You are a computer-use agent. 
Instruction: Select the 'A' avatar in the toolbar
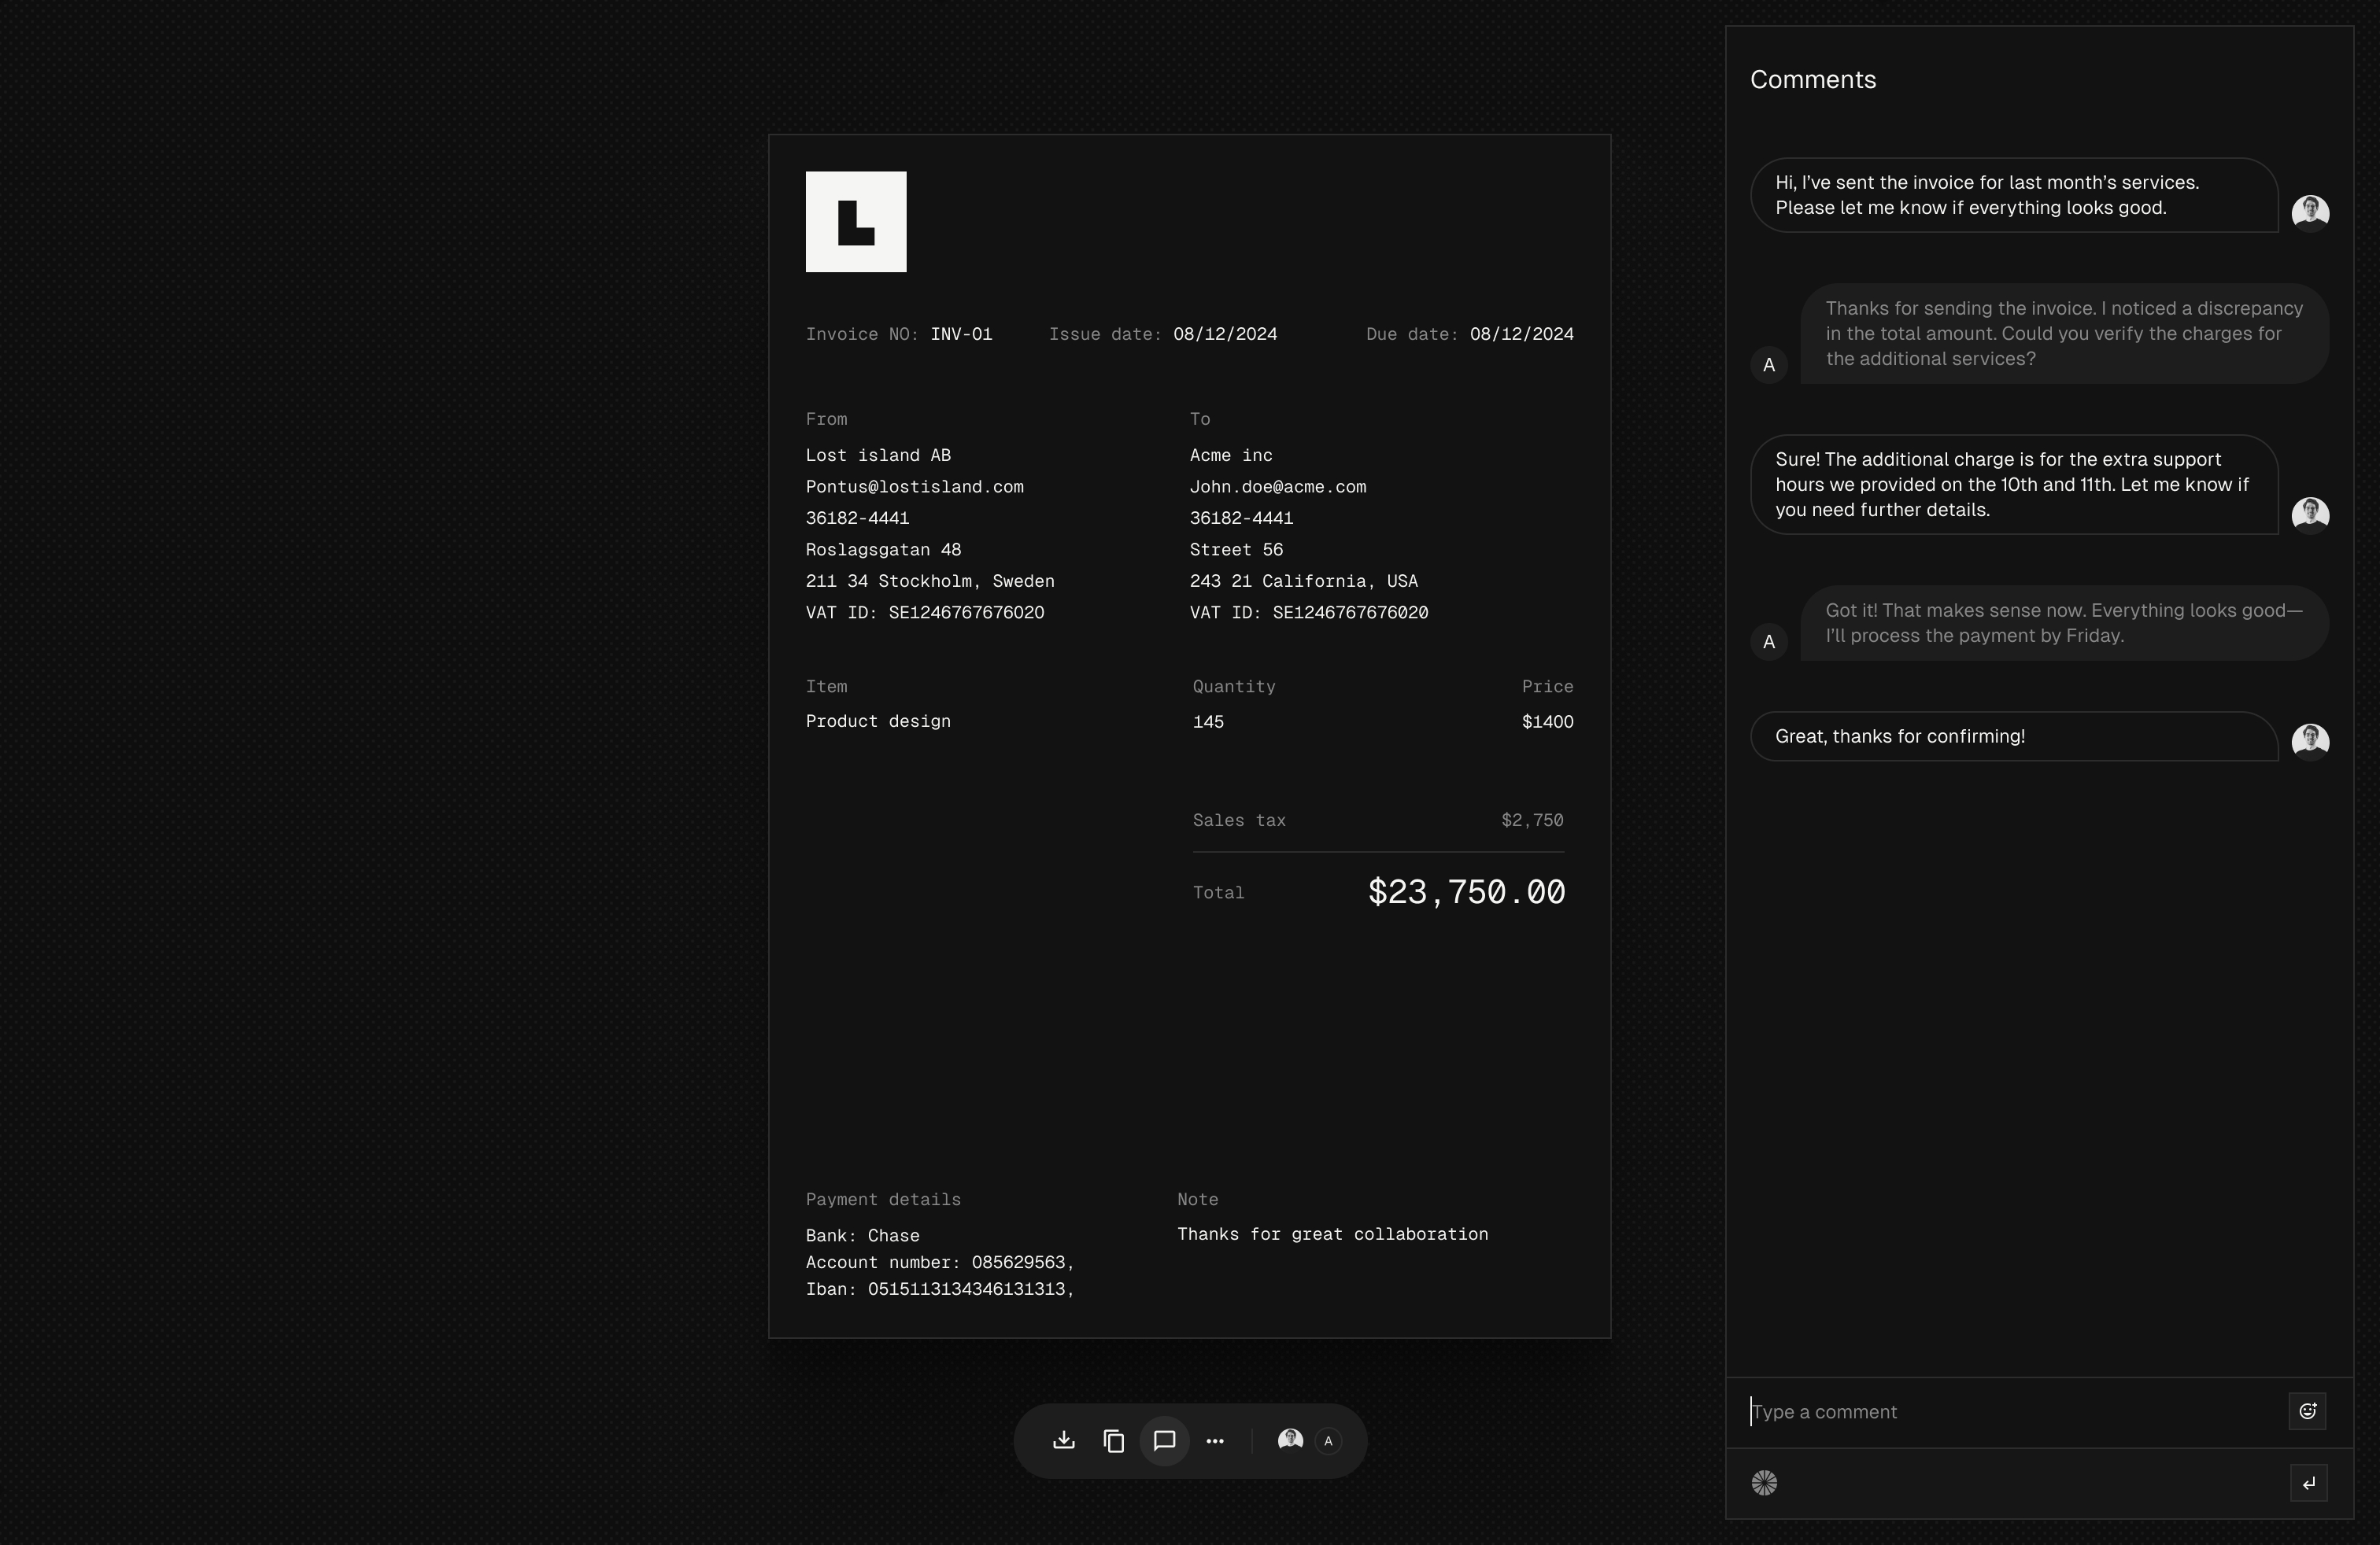pos(1327,1442)
